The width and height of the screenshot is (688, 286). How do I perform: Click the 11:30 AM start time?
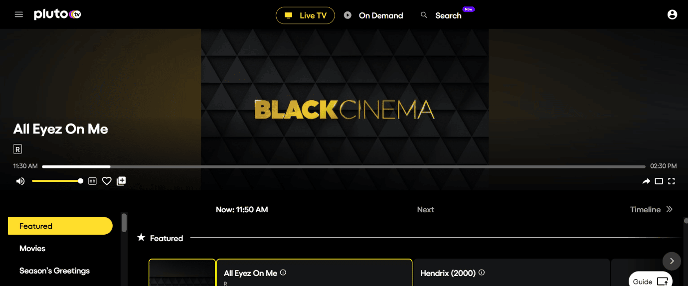tap(25, 166)
